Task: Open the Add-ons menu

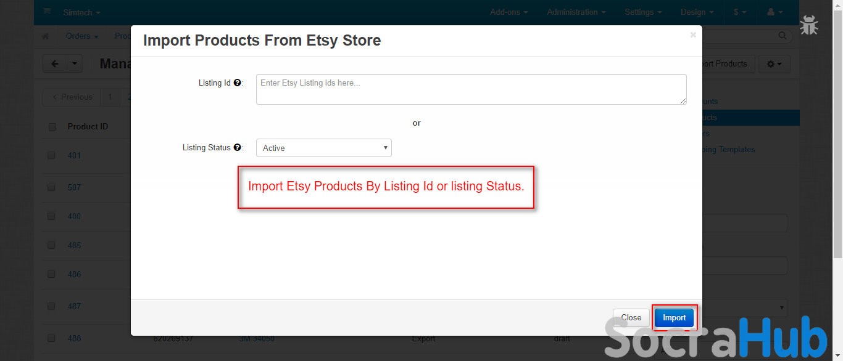Action: (x=509, y=12)
